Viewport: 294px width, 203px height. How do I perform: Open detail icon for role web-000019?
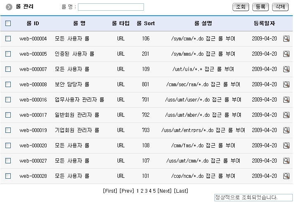286,130
